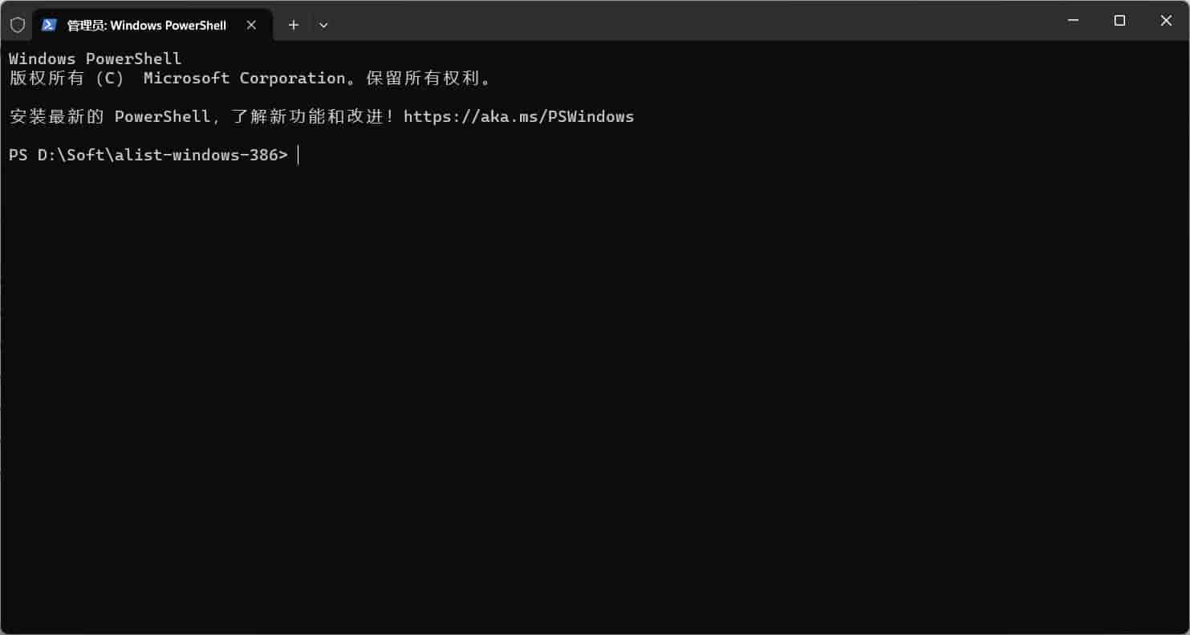This screenshot has height=635, width=1190.
Task: Maximize the terminal window
Action: click(x=1120, y=21)
